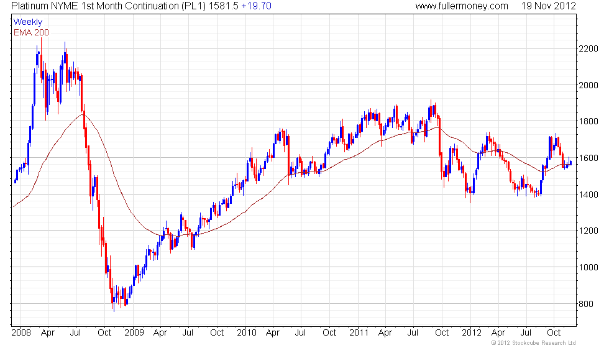Click the 800 price axis label
The image size is (609, 348).
pos(586,304)
